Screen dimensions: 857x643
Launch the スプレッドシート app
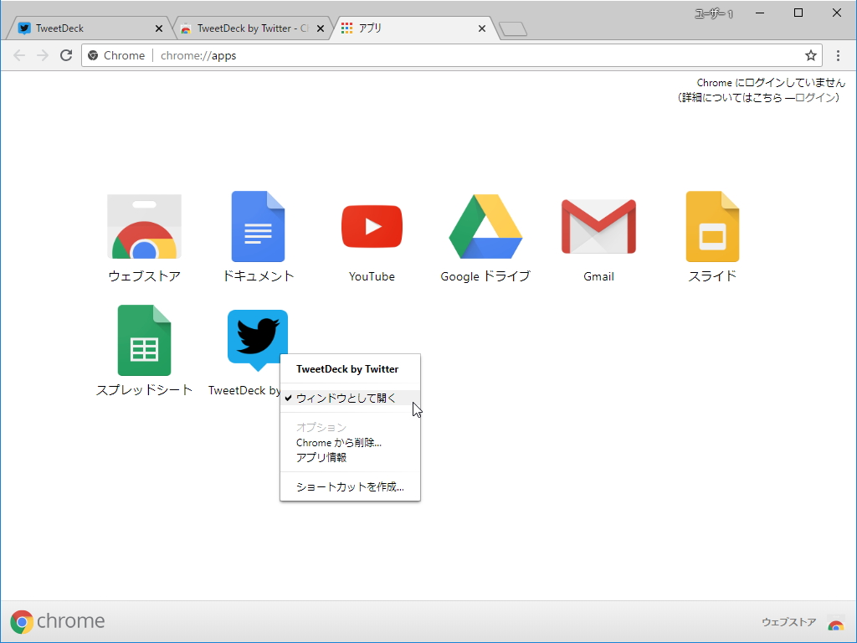coord(144,340)
